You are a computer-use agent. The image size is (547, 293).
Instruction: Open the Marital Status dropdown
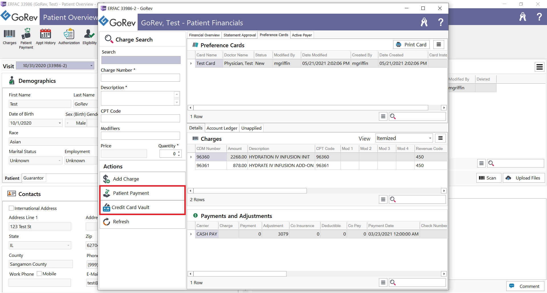60,161
